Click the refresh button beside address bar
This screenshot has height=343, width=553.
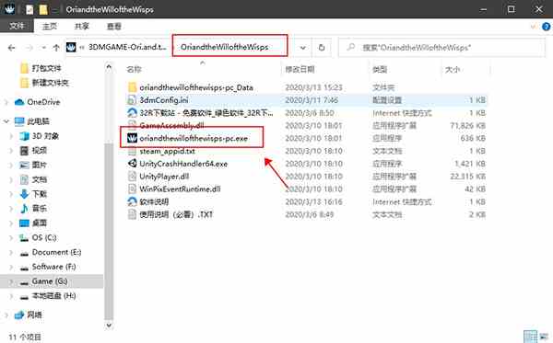pyautogui.click(x=322, y=48)
